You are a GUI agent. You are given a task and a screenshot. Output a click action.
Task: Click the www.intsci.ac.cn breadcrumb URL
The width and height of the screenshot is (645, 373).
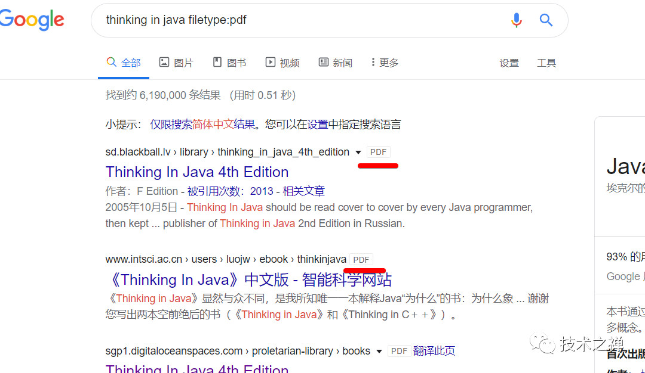pyautogui.click(x=226, y=259)
